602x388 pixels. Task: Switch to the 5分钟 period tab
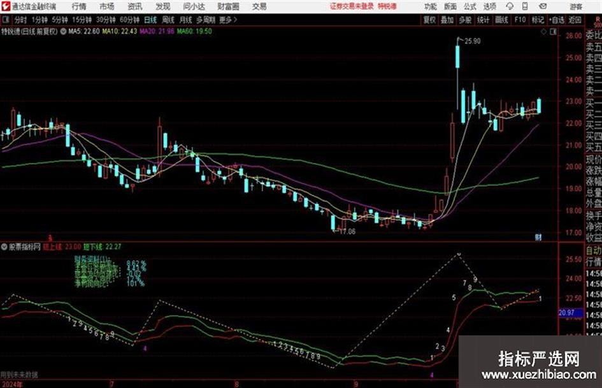(x=60, y=20)
